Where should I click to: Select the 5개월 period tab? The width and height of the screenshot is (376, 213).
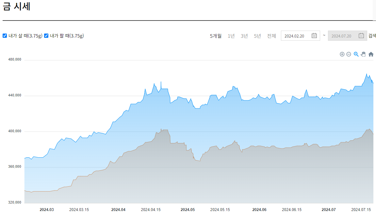[216, 36]
